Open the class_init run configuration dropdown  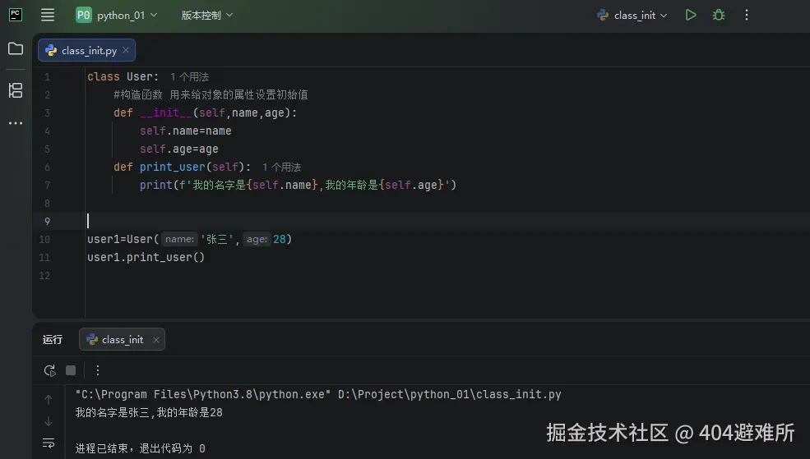point(632,15)
